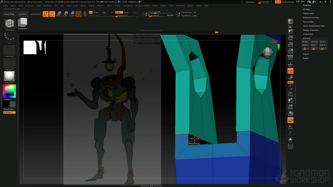Click the Frame view icon
The height and width of the screenshot is (187, 333).
click(x=290, y=94)
